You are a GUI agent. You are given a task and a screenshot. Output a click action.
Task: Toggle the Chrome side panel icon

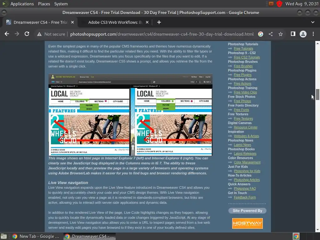[293, 34]
